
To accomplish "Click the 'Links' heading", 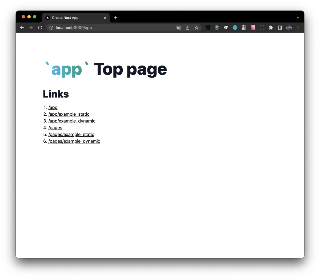I will coord(56,94).
